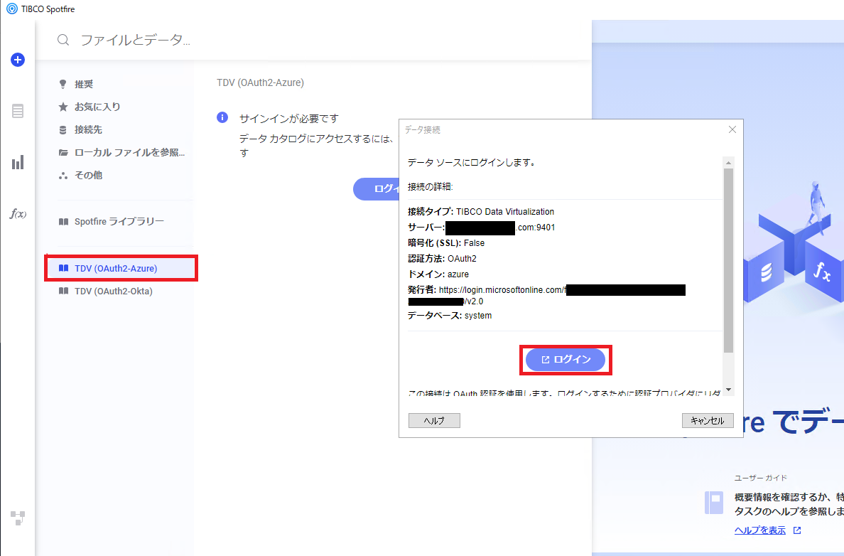Click the external link icon after ヘルプを表示
This screenshot has width=844, height=556.
[x=797, y=530]
